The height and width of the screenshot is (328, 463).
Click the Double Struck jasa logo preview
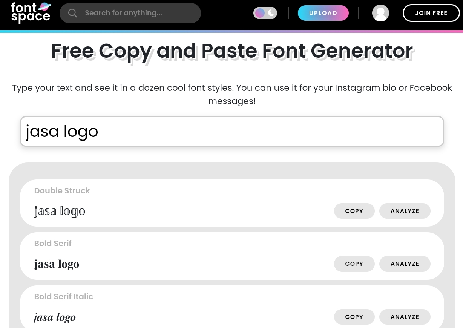click(x=60, y=211)
